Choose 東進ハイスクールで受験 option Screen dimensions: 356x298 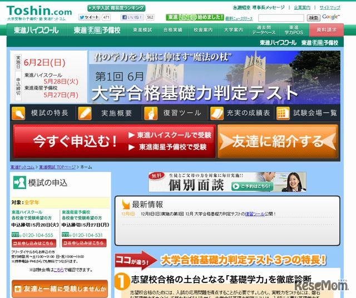(170, 135)
